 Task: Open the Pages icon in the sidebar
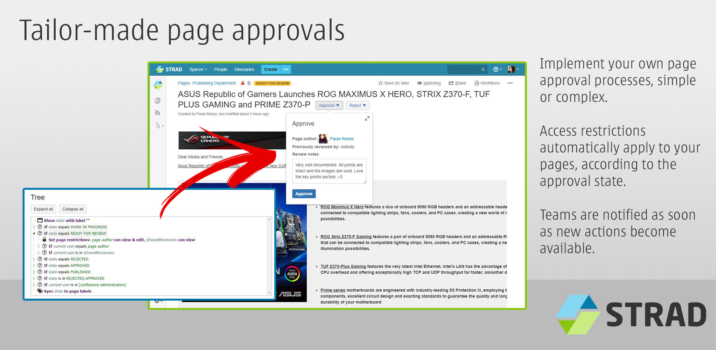point(158,101)
